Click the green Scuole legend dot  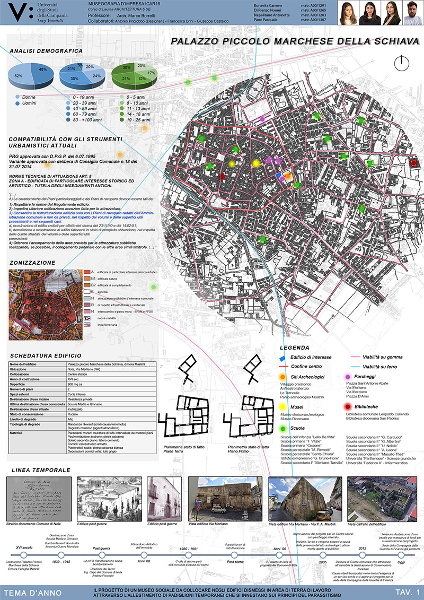[282, 429]
